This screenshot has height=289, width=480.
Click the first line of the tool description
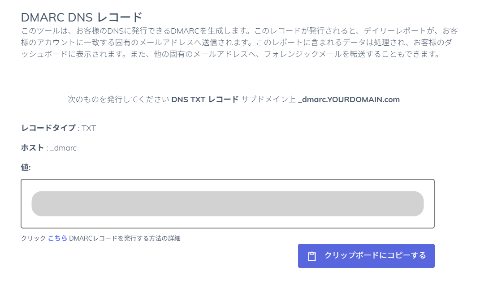[x=239, y=30]
